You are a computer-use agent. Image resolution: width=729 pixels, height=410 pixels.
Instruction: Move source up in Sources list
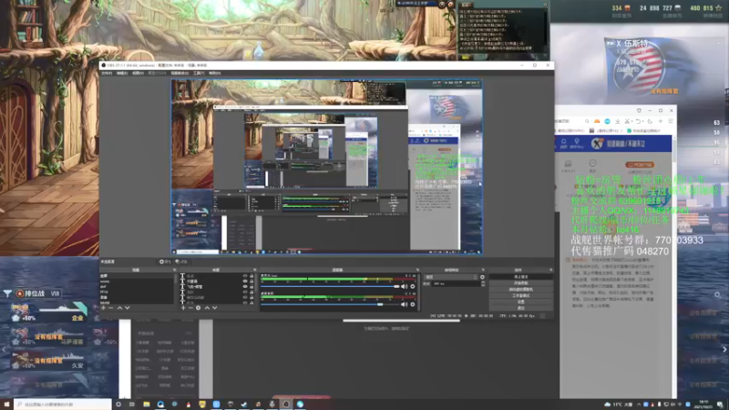tap(207, 308)
